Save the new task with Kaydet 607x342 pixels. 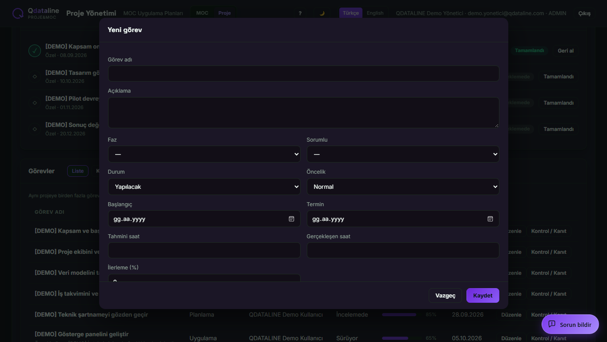(x=483, y=295)
